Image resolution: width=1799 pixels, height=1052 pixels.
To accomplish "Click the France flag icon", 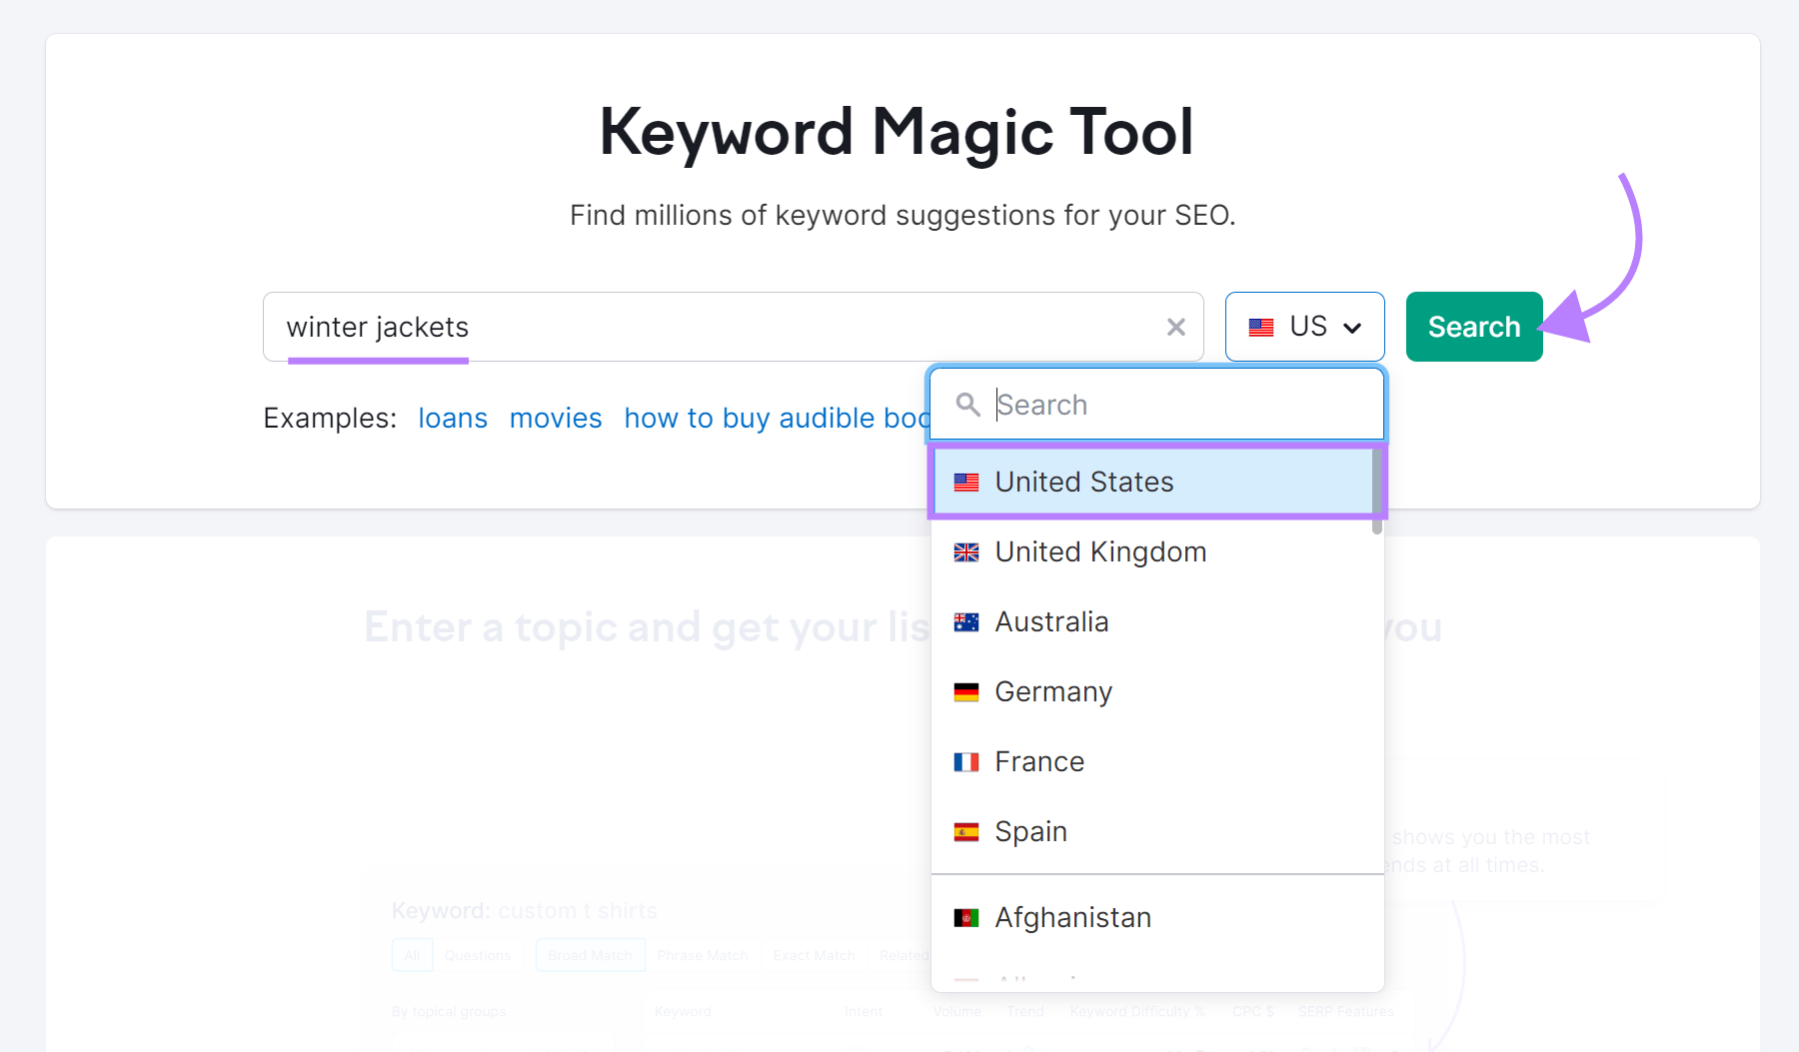I will [x=965, y=760].
